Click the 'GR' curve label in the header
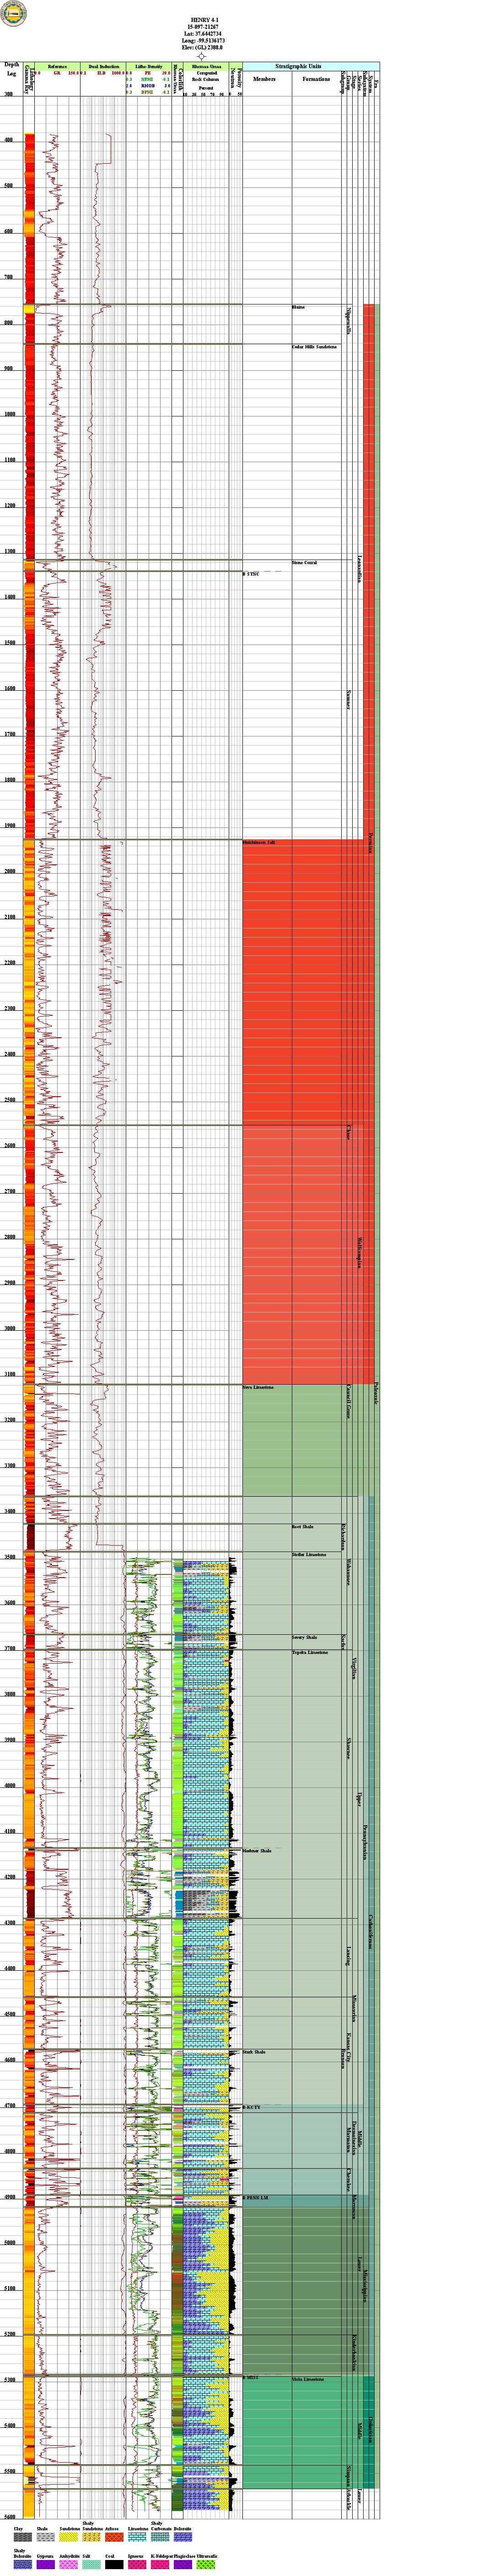The image size is (494, 2576). (57, 73)
